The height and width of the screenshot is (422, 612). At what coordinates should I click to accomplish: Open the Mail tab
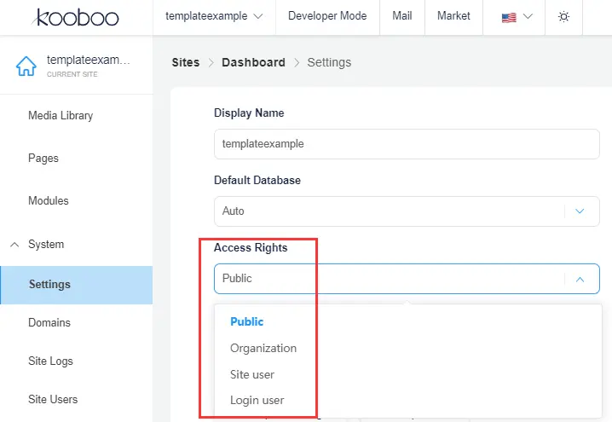pos(402,16)
